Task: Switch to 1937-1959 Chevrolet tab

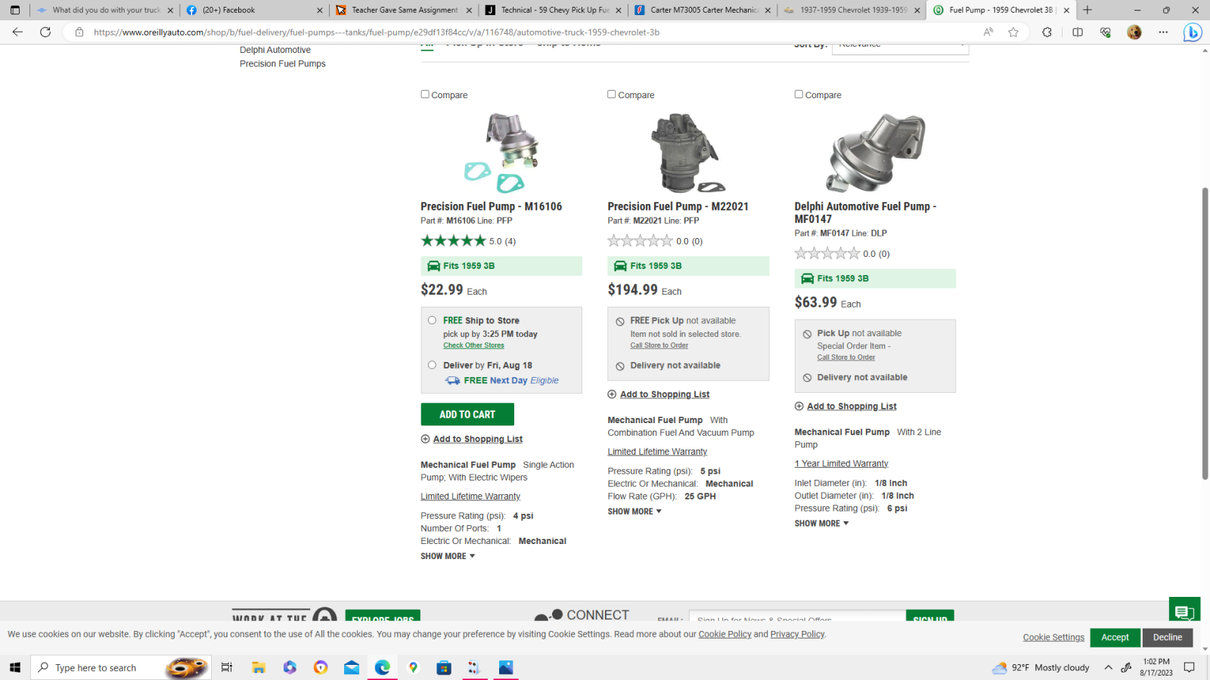Action: tap(852, 10)
